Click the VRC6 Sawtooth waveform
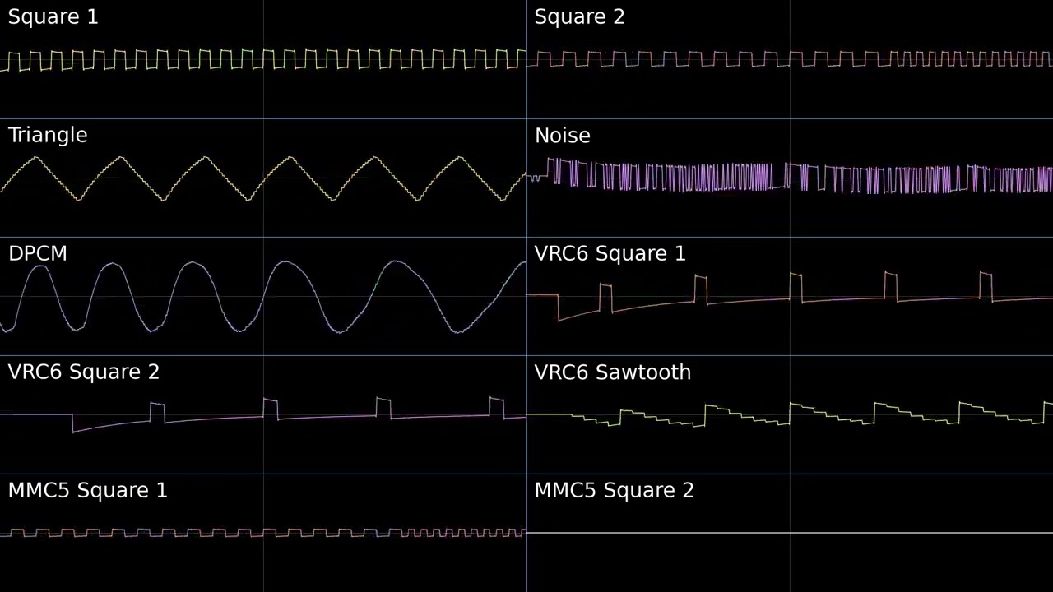Screen dimensions: 1053x592 pyautogui.click(x=790, y=414)
